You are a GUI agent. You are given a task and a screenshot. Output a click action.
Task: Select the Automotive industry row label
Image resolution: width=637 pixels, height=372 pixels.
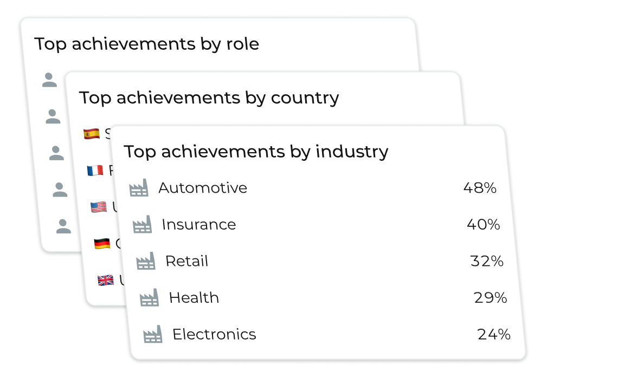point(203,188)
